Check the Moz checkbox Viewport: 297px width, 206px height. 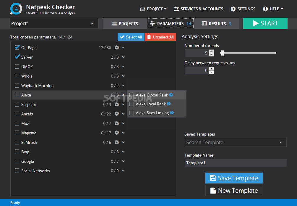(x=17, y=123)
